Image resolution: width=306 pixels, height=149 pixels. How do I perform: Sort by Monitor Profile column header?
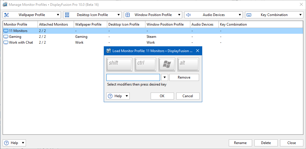pos(20,24)
